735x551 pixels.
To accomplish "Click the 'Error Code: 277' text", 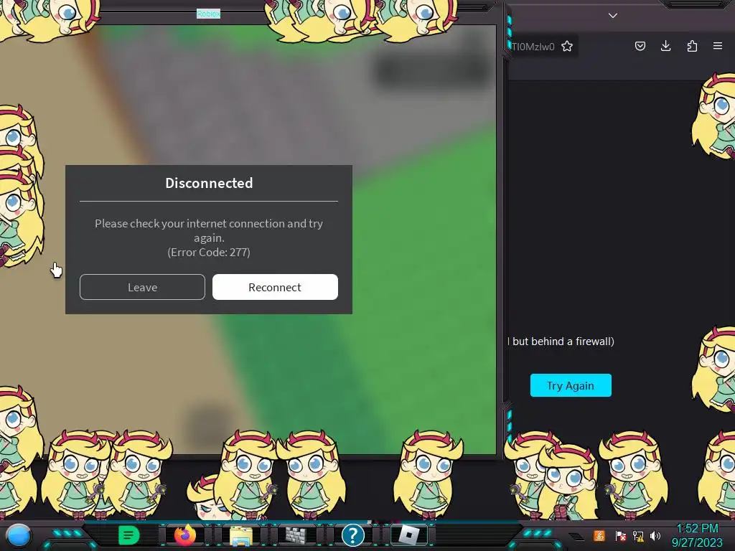I will click(x=209, y=252).
